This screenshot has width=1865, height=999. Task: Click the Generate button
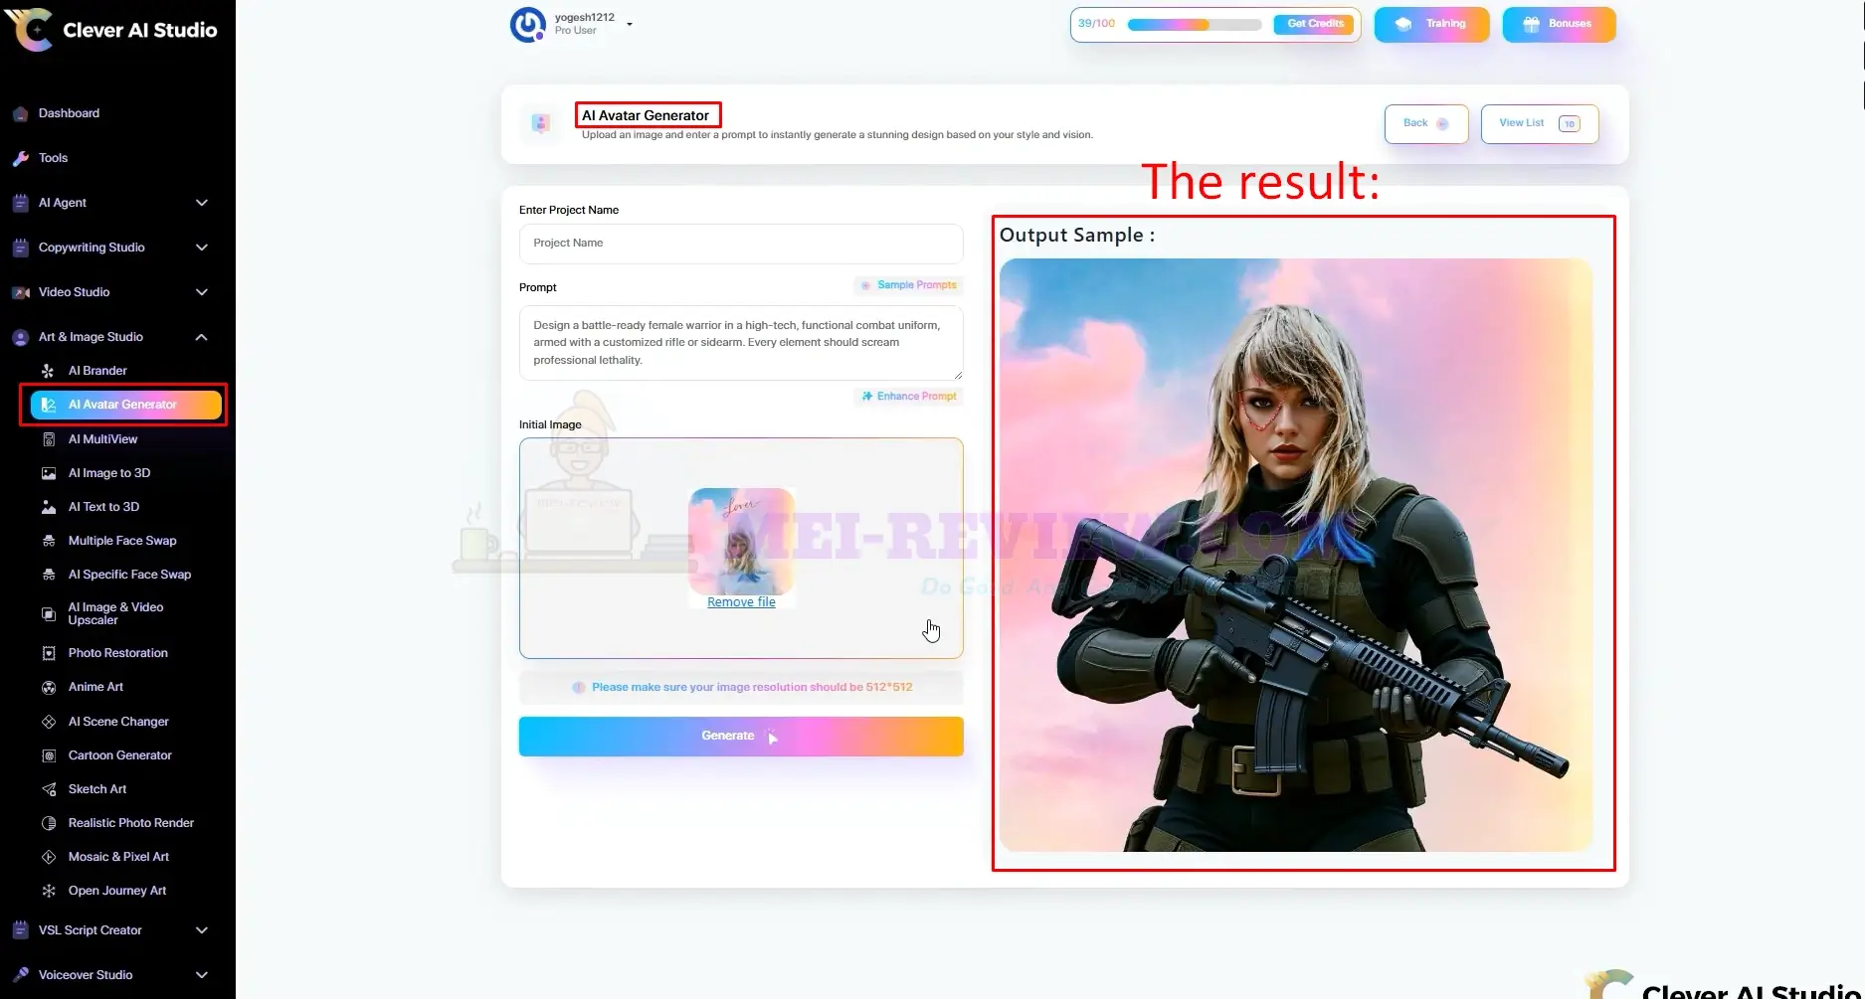(x=741, y=737)
